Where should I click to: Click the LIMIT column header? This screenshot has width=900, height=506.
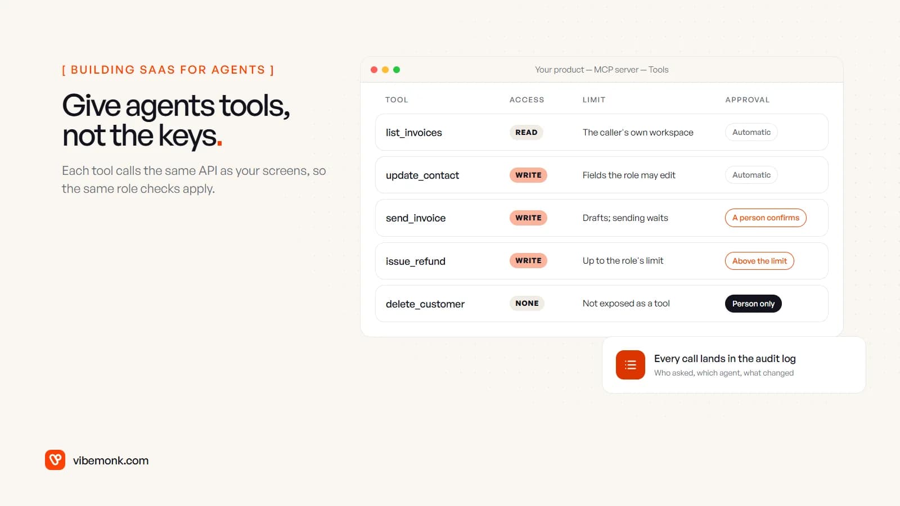pyautogui.click(x=594, y=100)
